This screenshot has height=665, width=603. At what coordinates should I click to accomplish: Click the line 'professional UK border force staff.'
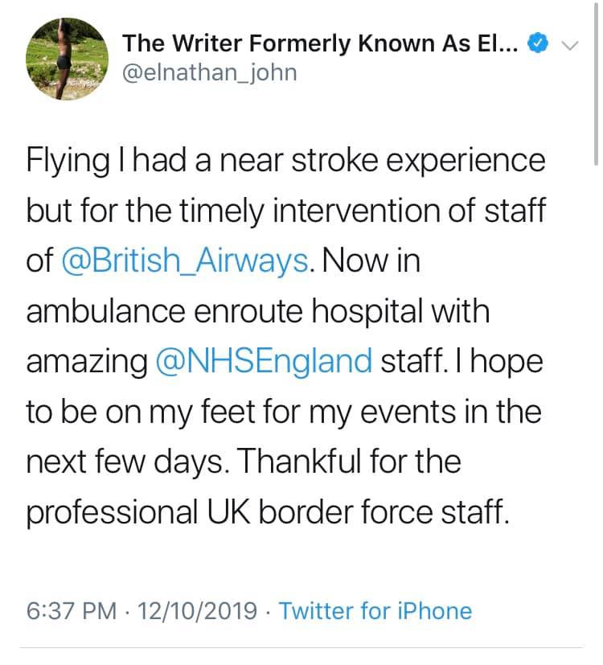[x=269, y=511]
